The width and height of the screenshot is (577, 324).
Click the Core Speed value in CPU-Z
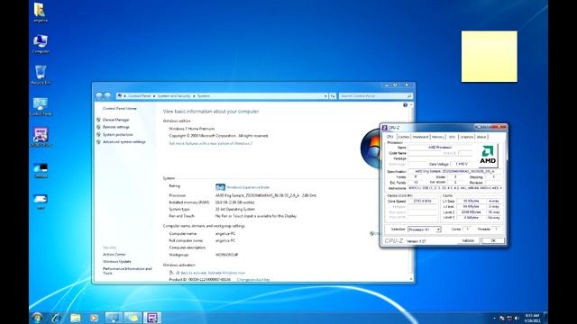pos(422,202)
